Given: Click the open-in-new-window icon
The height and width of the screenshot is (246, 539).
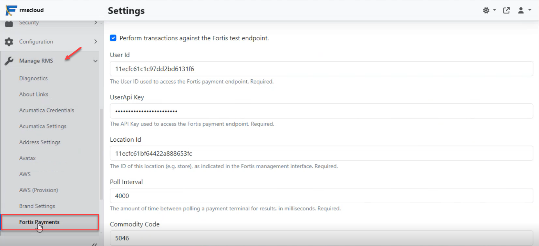Looking at the screenshot, I should click(x=506, y=10).
